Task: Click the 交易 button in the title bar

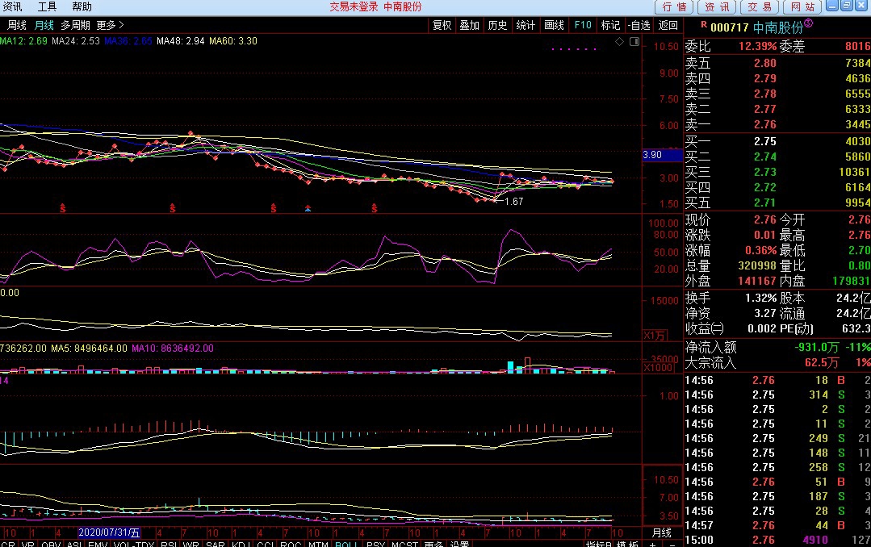Action: 760,6
